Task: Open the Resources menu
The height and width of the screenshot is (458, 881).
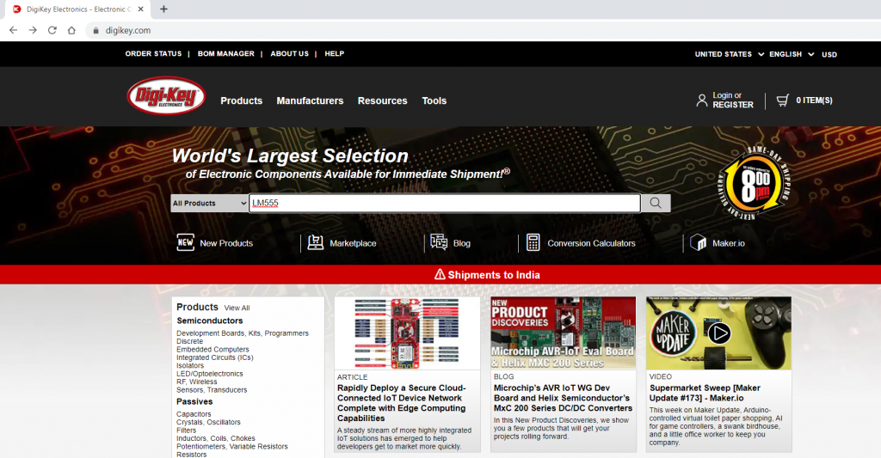Action: [383, 101]
